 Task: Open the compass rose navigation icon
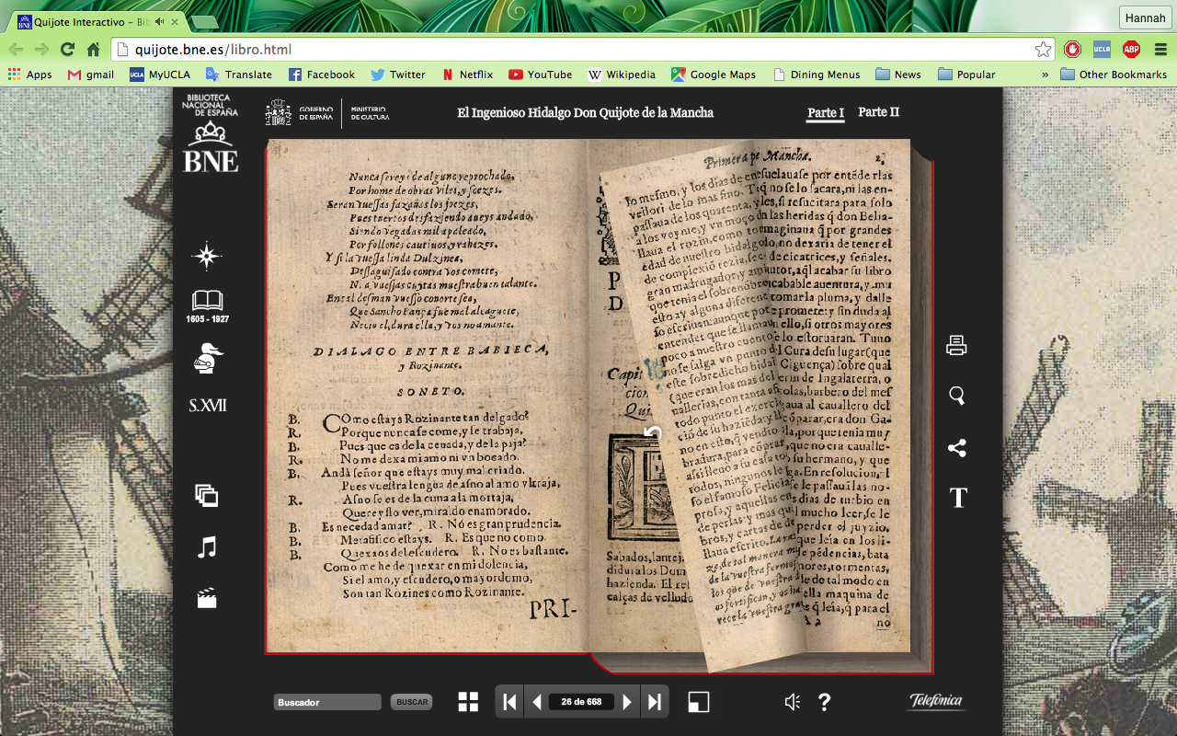coord(207,257)
